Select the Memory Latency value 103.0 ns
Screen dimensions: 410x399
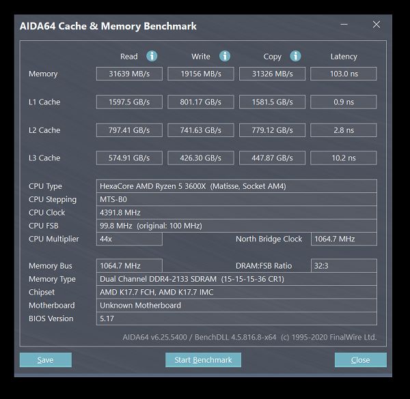point(344,74)
